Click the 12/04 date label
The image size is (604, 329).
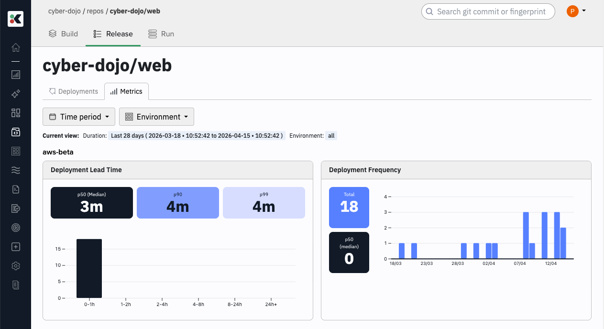[x=551, y=263]
